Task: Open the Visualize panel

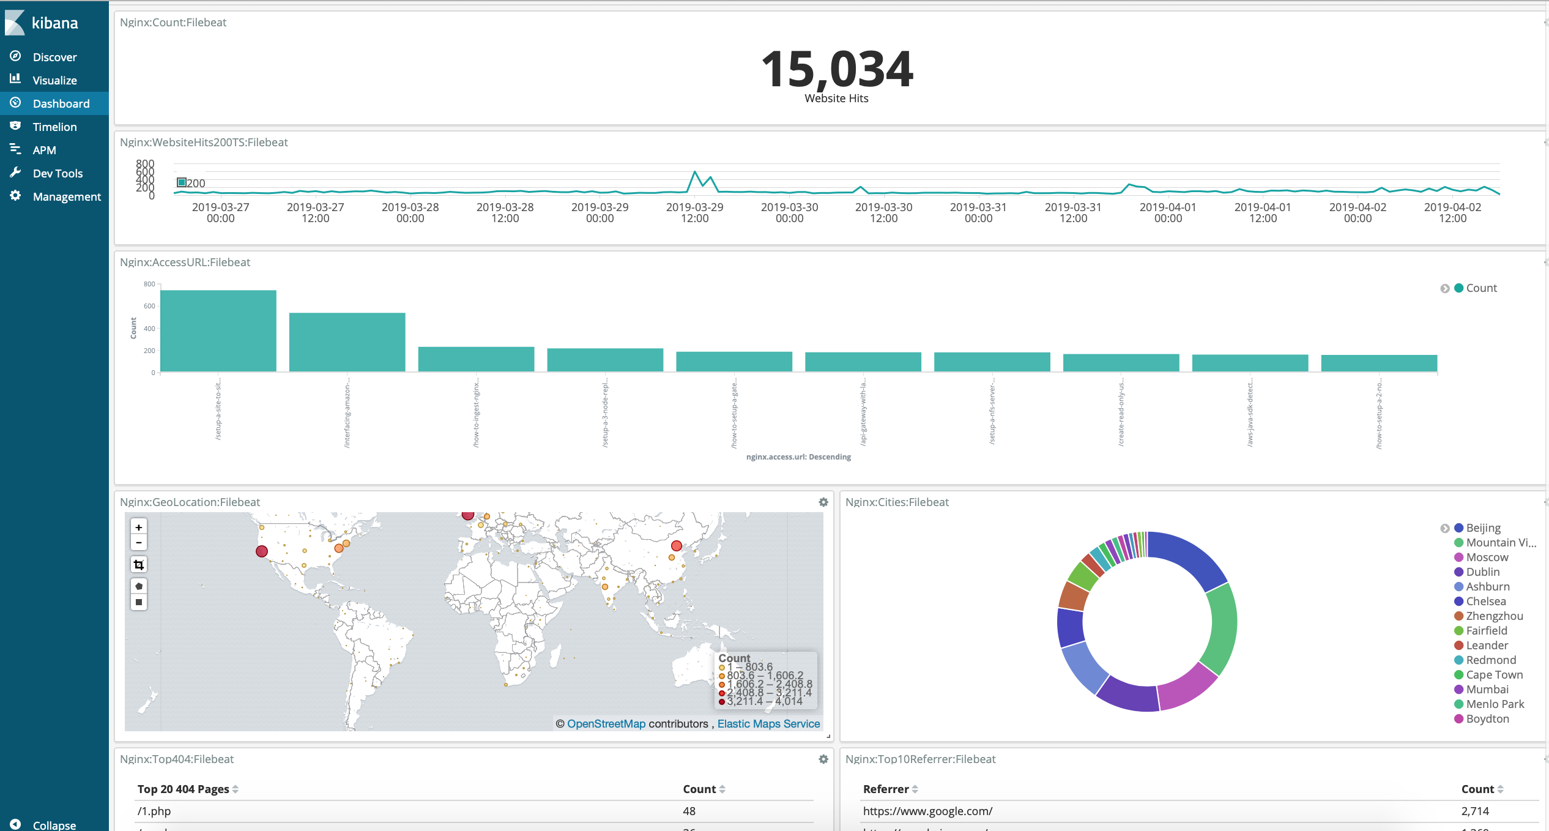Action: pyautogui.click(x=54, y=80)
